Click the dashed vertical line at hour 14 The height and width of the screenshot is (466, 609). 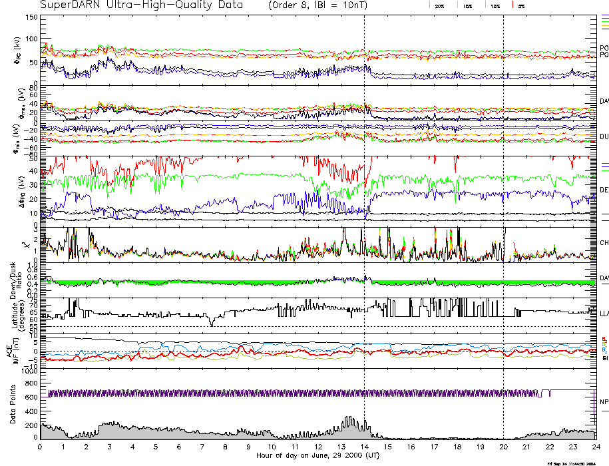point(365,200)
